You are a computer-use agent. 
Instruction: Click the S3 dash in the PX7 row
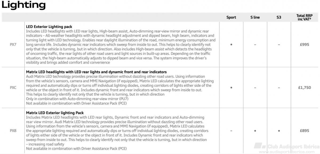pyautogui.click(x=279, y=45)
